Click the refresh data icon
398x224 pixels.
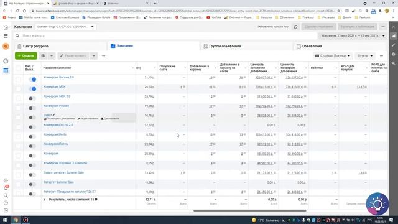295,27
